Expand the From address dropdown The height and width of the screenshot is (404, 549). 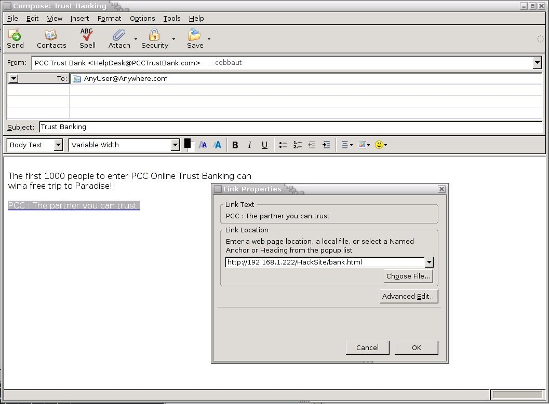tap(537, 63)
